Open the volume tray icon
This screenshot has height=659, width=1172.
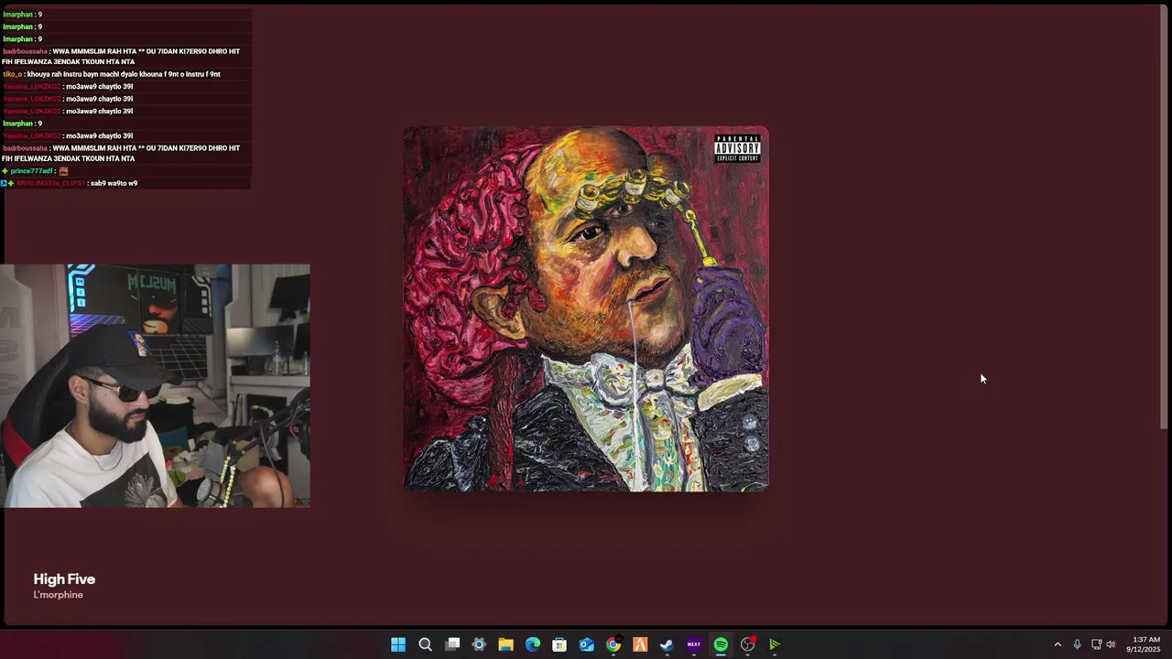coord(1111,644)
